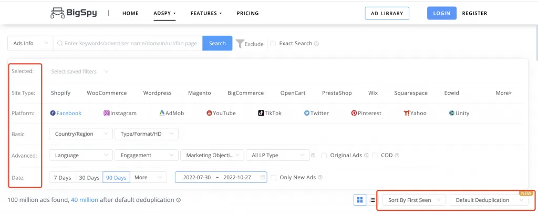
Task: Switch to grid view layout icon
Action: [x=360, y=200]
